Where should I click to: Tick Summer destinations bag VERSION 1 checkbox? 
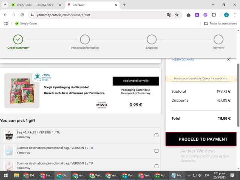click(156, 151)
